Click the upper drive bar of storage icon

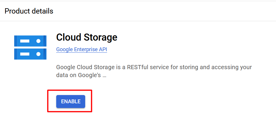coord(30,41)
